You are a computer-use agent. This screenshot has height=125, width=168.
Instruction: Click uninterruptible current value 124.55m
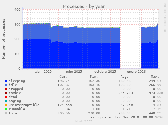click(x=65, y=105)
